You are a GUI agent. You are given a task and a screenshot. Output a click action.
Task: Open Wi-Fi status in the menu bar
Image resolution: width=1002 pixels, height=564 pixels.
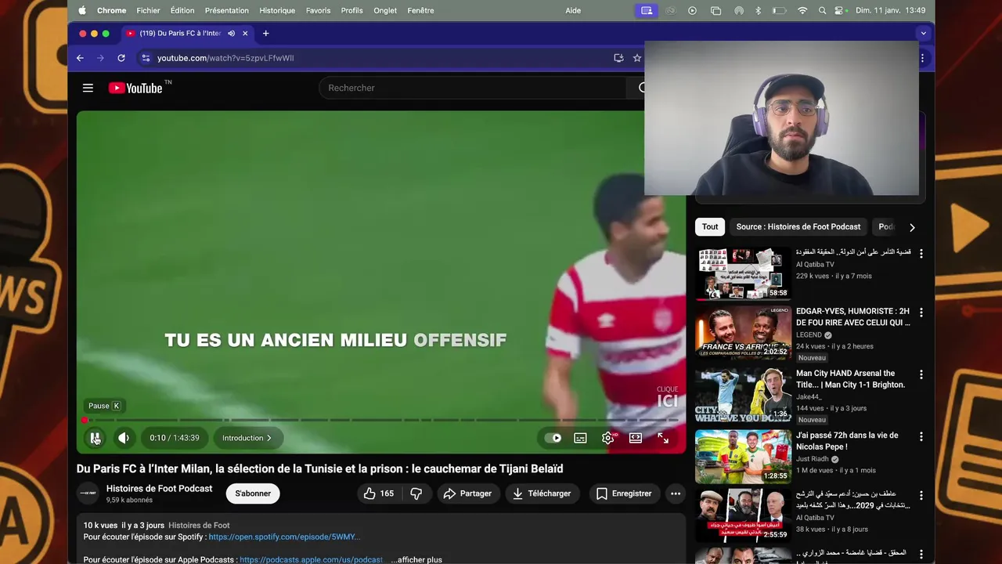tap(802, 10)
